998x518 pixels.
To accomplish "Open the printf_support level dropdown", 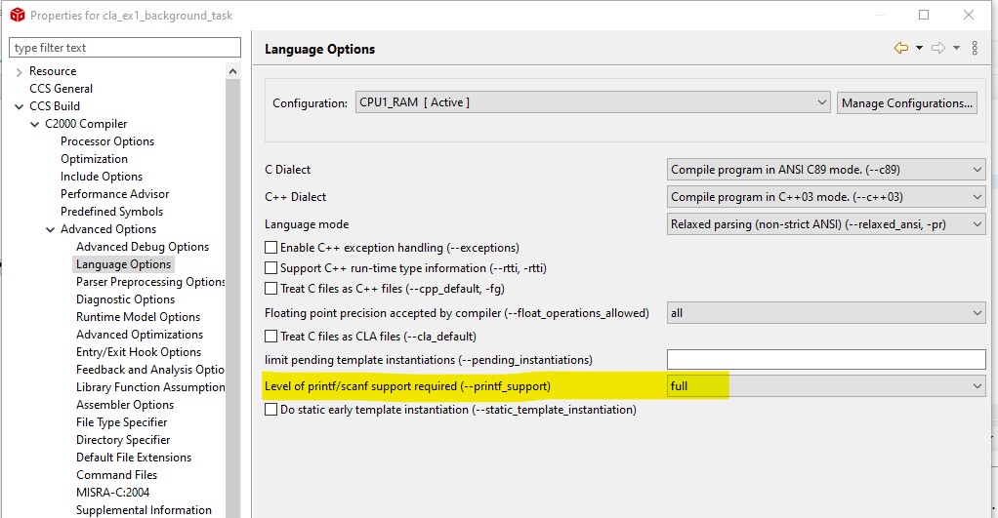I will pos(826,386).
